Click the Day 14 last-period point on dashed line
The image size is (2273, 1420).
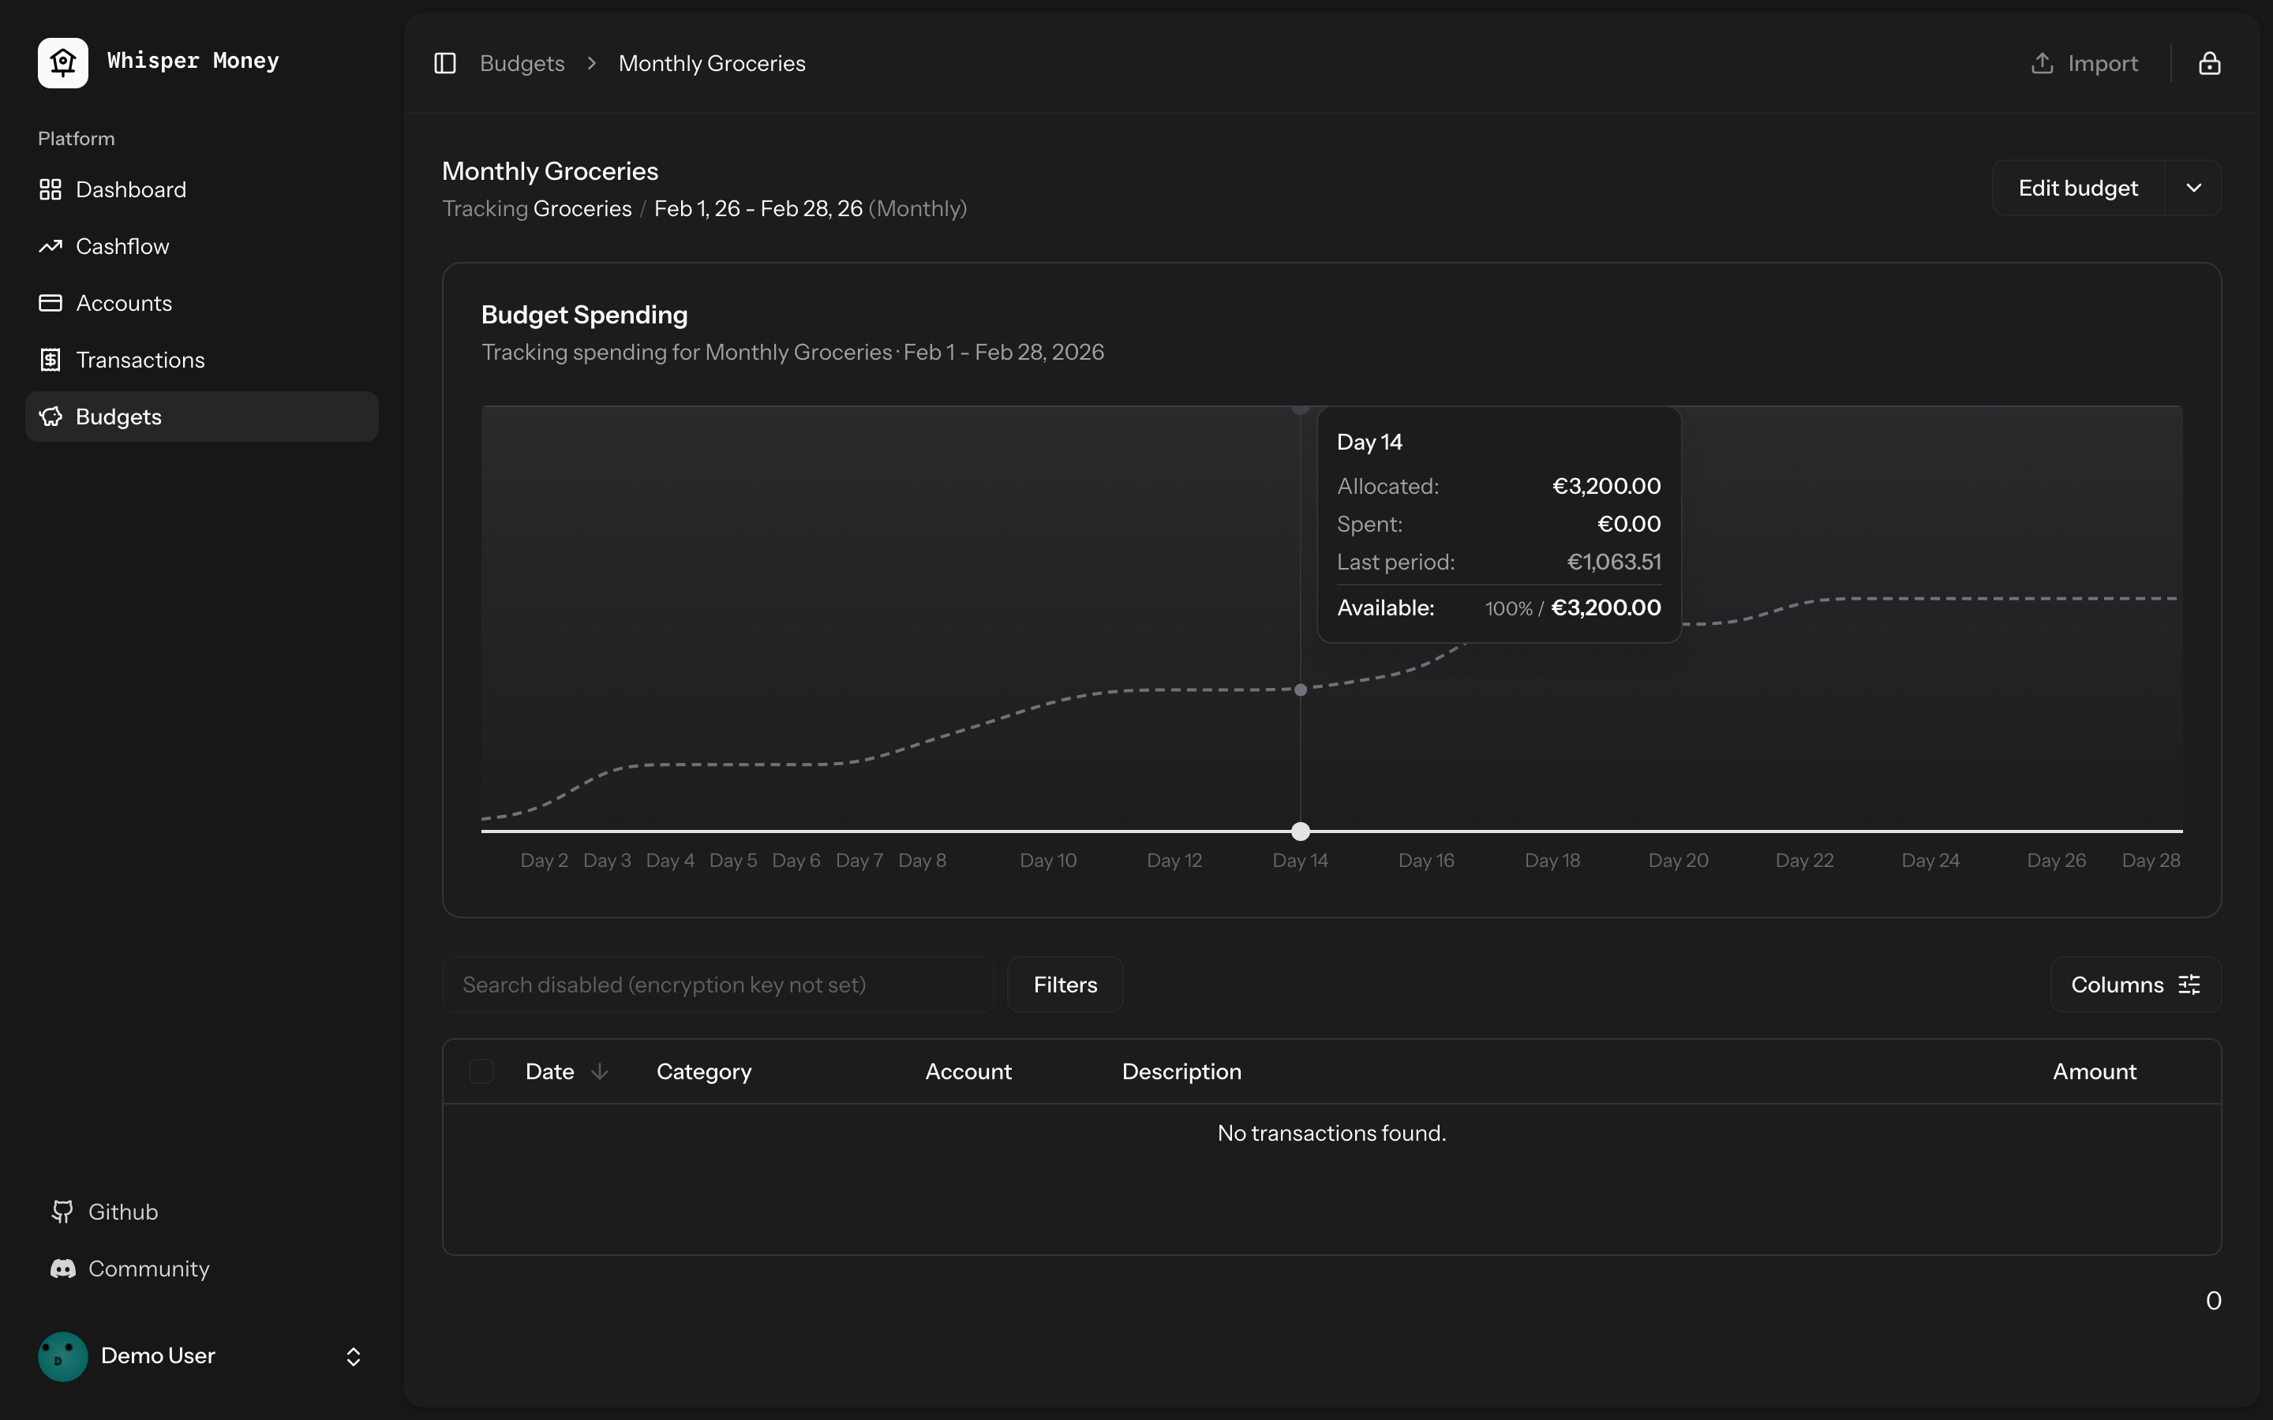click(x=1300, y=689)
